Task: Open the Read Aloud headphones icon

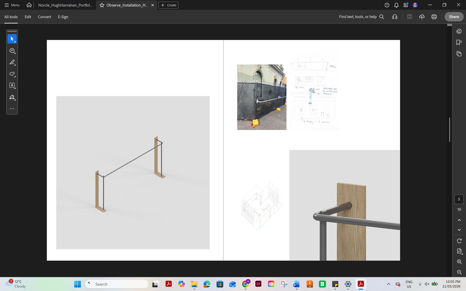Action: click(x=395, y=17)
